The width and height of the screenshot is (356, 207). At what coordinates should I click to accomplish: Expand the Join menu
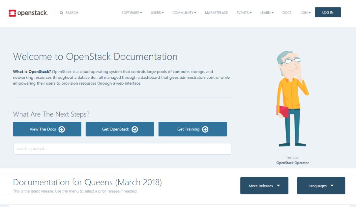click(305, 13)
